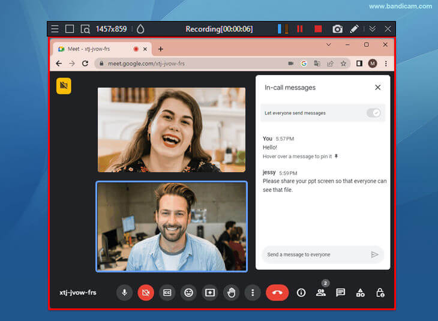Go forward in browser history
Screen dimensions: 438x321
click(72, 64)
